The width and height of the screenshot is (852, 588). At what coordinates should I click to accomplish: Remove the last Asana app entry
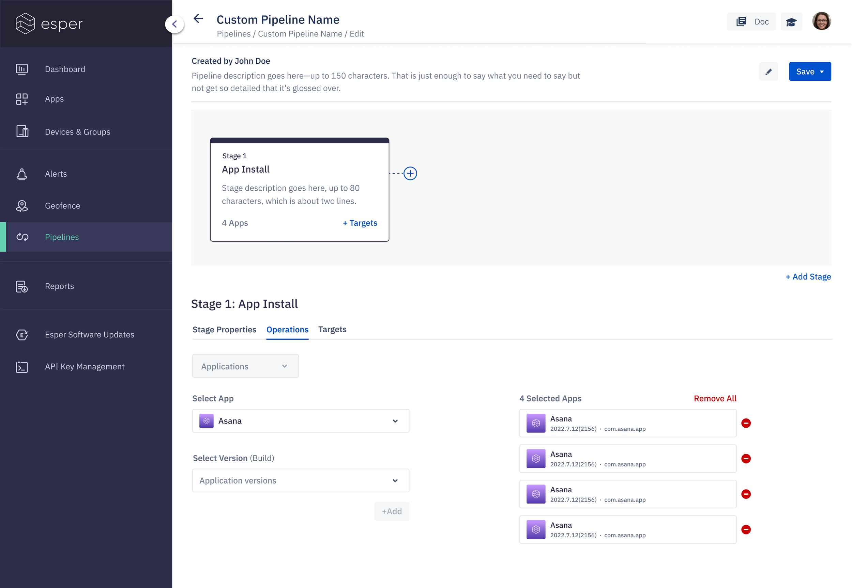(x=746, y=529)
